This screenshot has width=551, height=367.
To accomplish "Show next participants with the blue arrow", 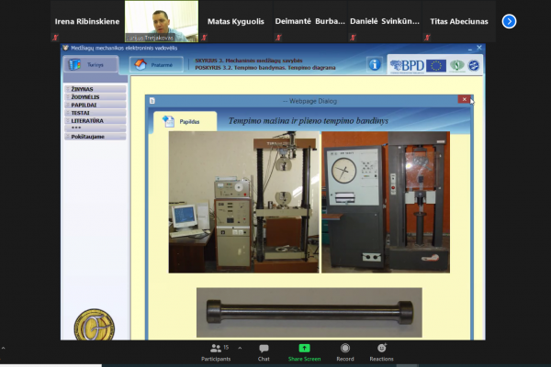I will click(509, 21).
